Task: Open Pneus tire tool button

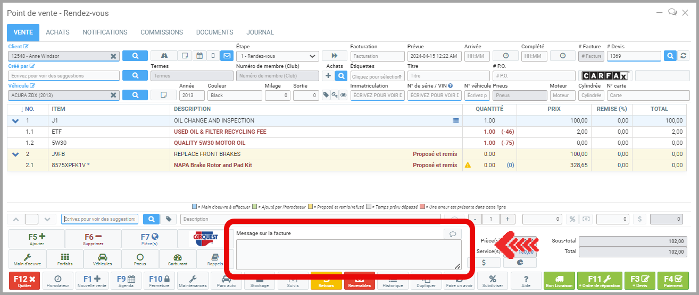Action: click(140, 259)
